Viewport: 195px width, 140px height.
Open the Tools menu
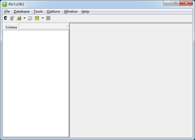pyautogui.click(x=38, y=11)
